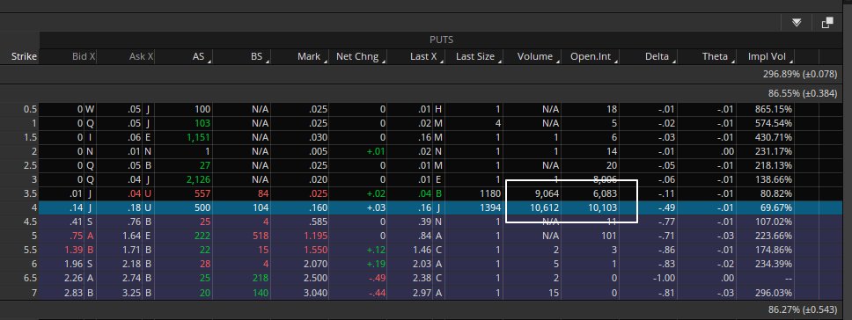Click the 296.03% implied volatility value
This screenshot has width=852, height=320.
point(773,293)
